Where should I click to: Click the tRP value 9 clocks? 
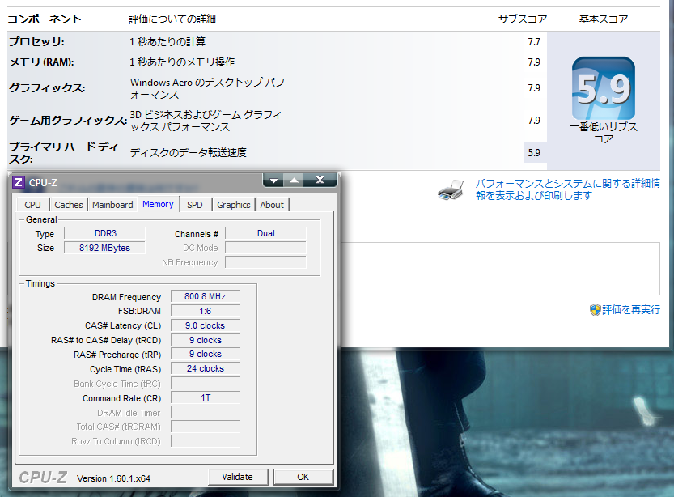205,354
